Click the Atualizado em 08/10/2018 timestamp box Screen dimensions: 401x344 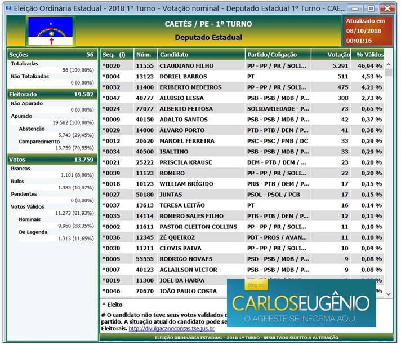point(367,31)
